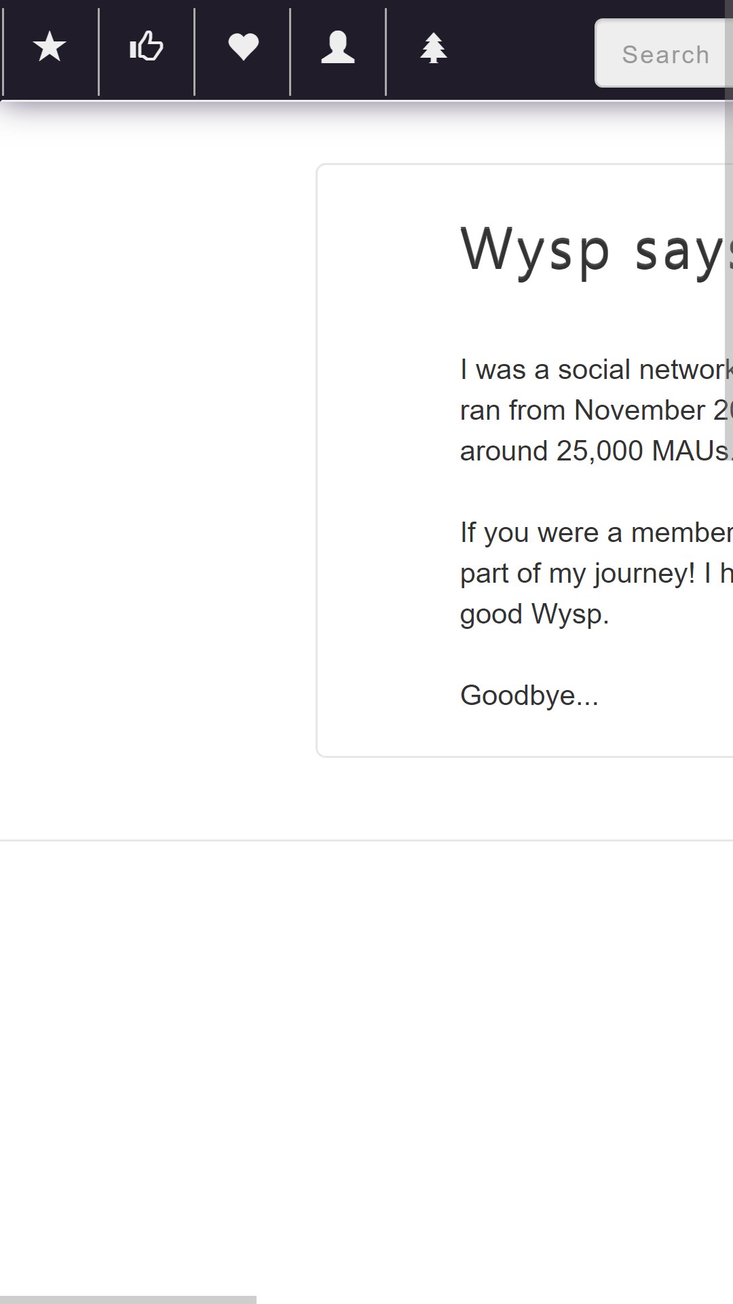Click the "Goodbye..." text
The height and width of the screenshot is (1304, 733).
tap(529, 696)
